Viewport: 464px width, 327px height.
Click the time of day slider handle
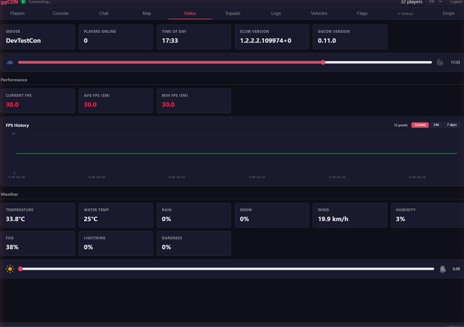click(323, 62)
